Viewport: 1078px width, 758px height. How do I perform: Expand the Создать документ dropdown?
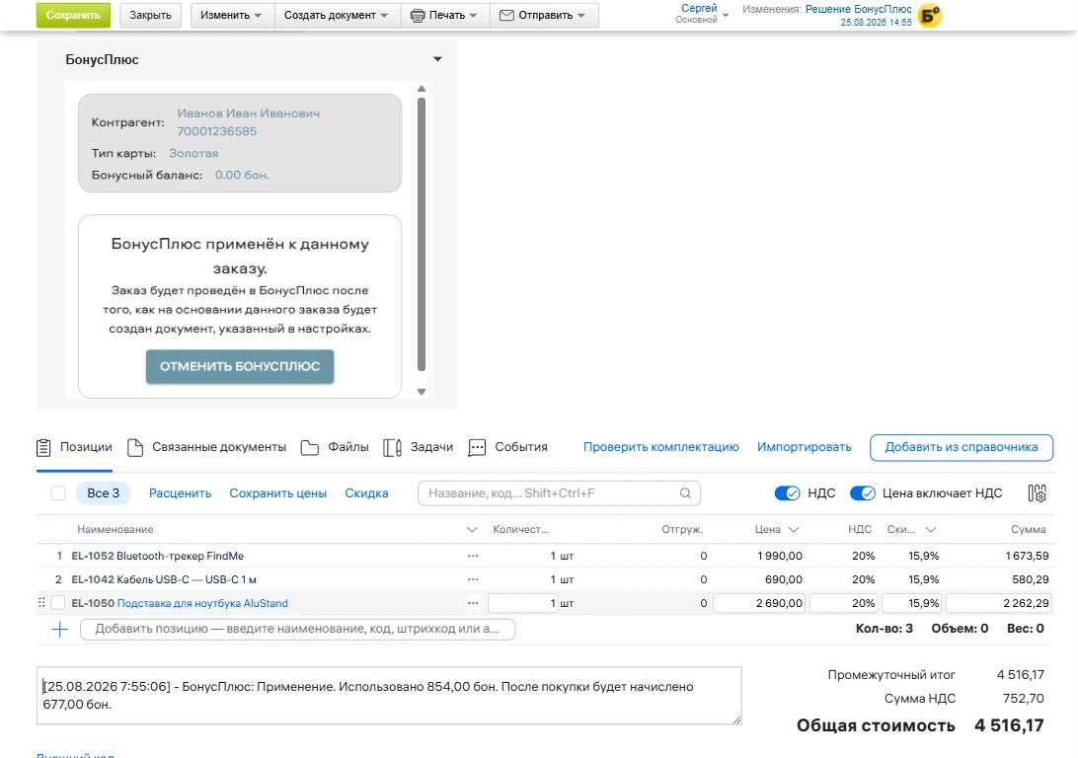coord(337,15)
